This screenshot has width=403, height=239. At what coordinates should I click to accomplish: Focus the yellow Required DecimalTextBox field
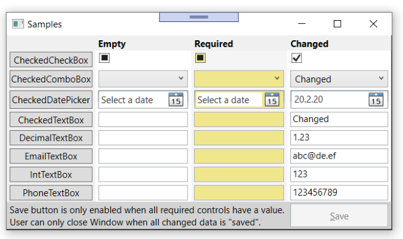239,138
